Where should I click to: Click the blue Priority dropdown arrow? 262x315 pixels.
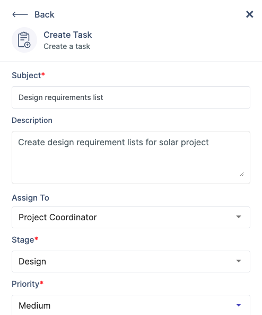point(239,305)
